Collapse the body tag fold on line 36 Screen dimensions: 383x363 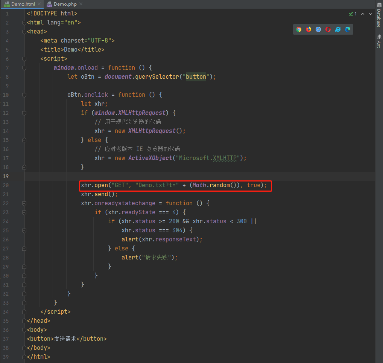(x=24, y=330)
